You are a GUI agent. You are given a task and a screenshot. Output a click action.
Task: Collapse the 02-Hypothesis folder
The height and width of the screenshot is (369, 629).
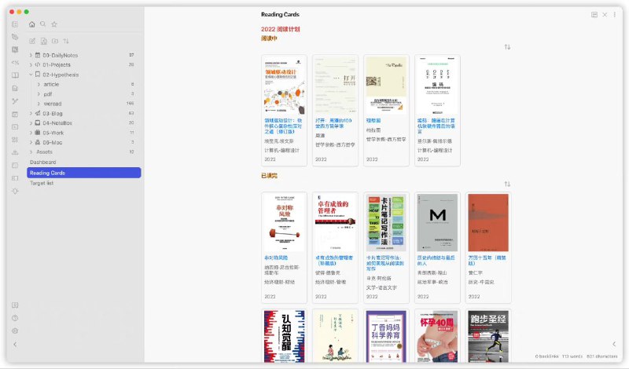tap(31, 75)
